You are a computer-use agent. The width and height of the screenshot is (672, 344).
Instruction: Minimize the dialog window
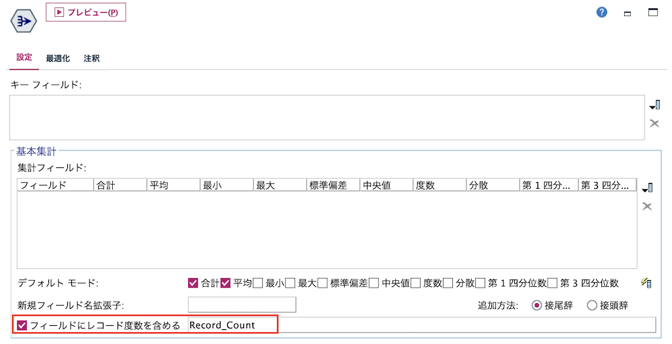[x=628, y=13]
